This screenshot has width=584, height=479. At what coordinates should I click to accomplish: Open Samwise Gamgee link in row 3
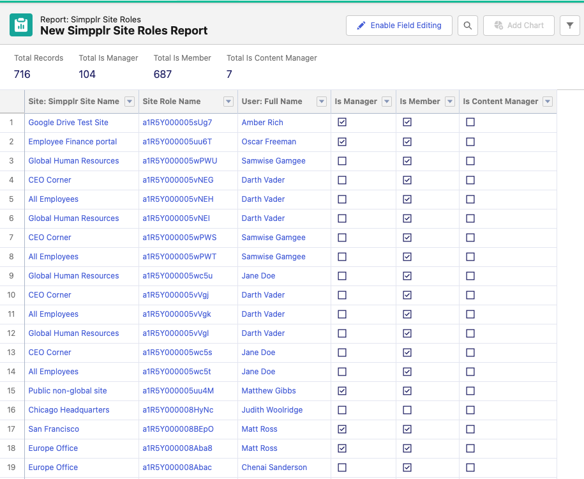pyautogui.click(x=274, y=161)
